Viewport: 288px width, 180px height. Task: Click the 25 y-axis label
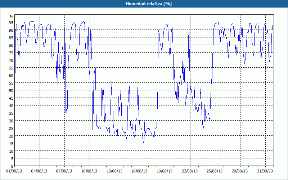(x=11, y=129)
